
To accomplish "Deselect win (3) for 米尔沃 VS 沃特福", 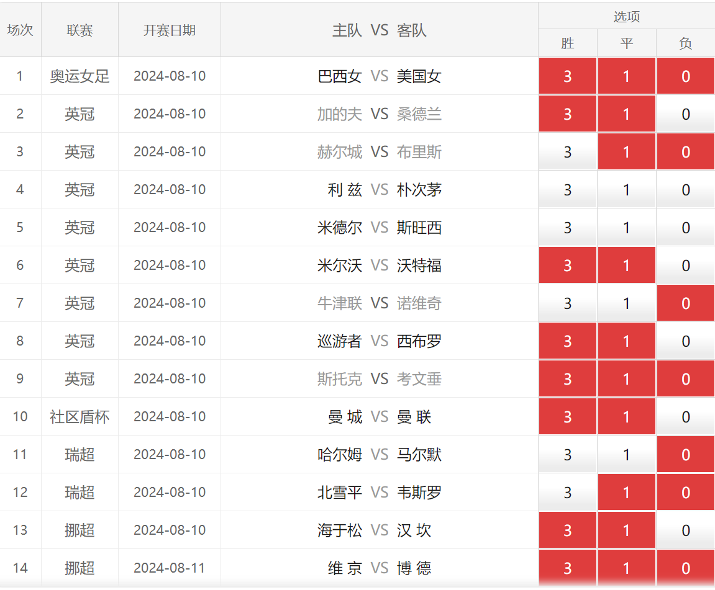I will (x=568, y=265).
